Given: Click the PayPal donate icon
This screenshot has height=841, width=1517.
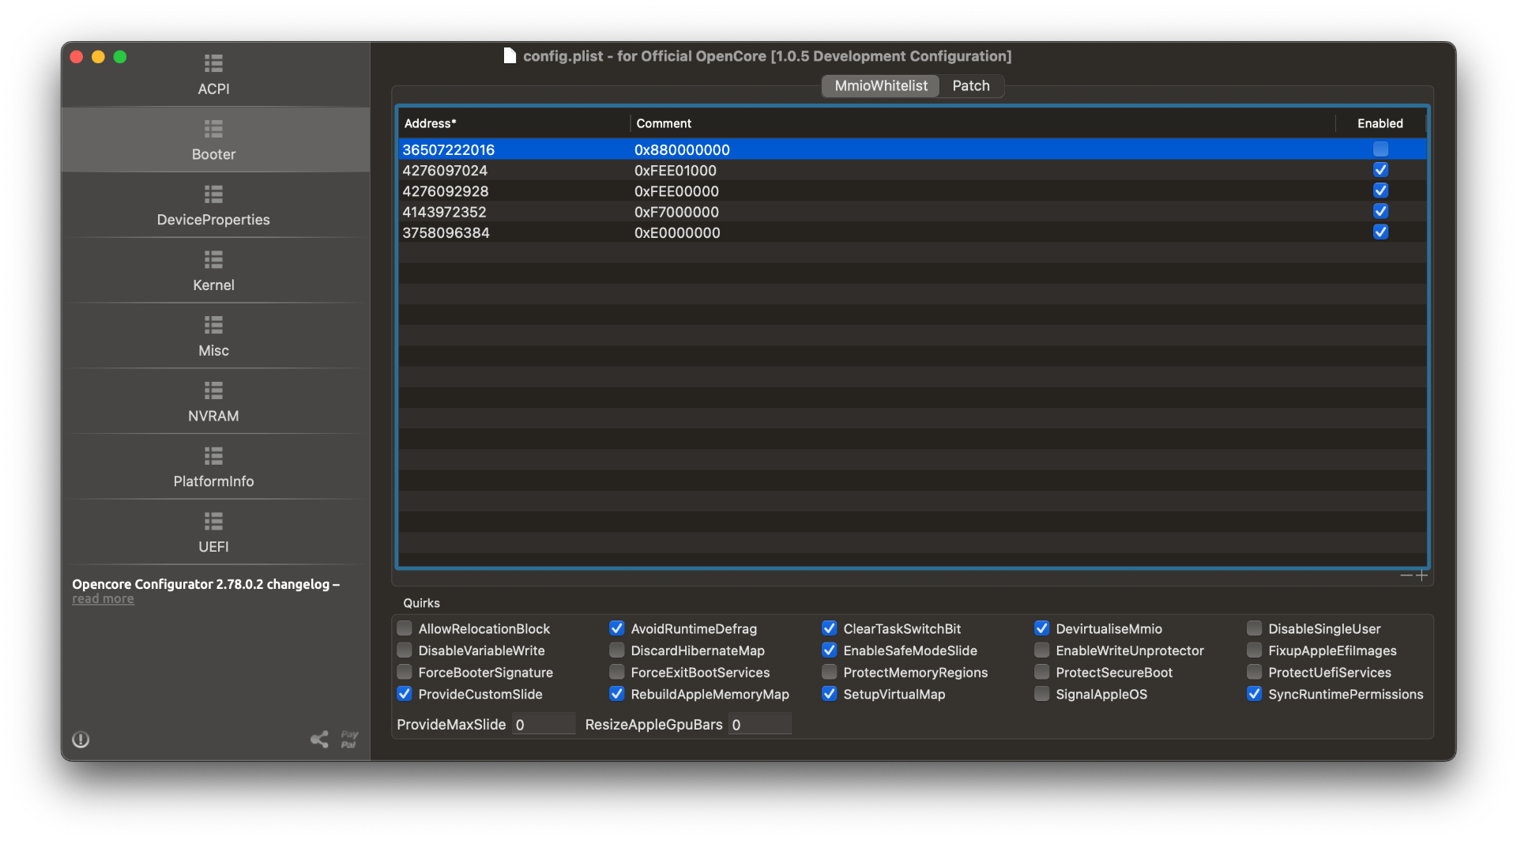Looking at the screenshot, I should point(349,740).
